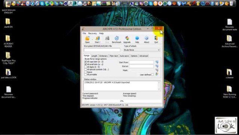239x135 pixels.
Task: Open the Help toolbar icon
Action: 137,39
